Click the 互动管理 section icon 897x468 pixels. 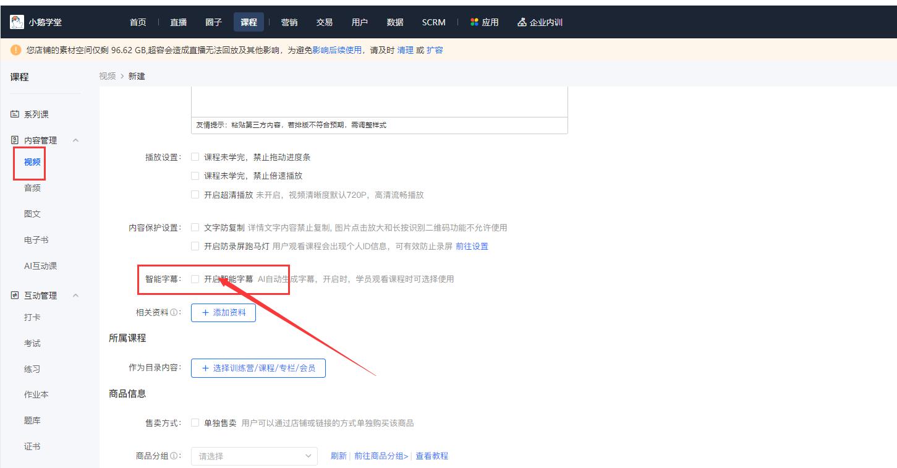point(15,296)
